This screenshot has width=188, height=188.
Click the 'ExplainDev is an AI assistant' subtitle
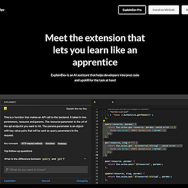click(x=95, y=78)
